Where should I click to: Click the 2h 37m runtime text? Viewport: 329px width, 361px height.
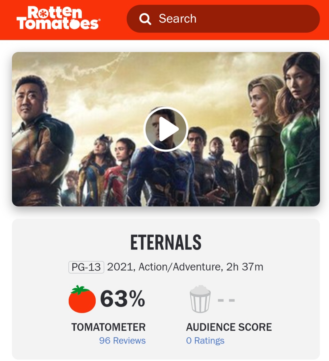(x=245, y=267)
